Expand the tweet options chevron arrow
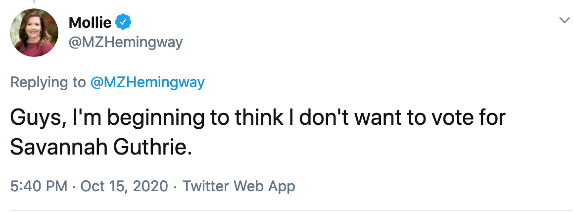 pyautogui.click(x=565, y=20)
